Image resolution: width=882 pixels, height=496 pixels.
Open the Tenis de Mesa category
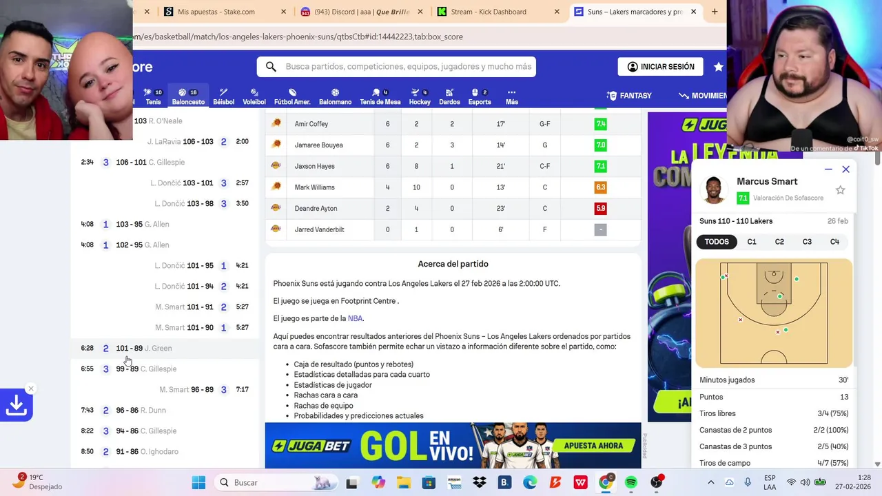click(380, 96)
